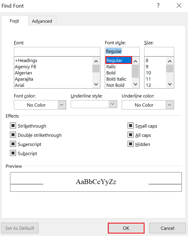Click the Font style list scroll-down arrow
The image size is (188, 236).
tap(135, 84)
